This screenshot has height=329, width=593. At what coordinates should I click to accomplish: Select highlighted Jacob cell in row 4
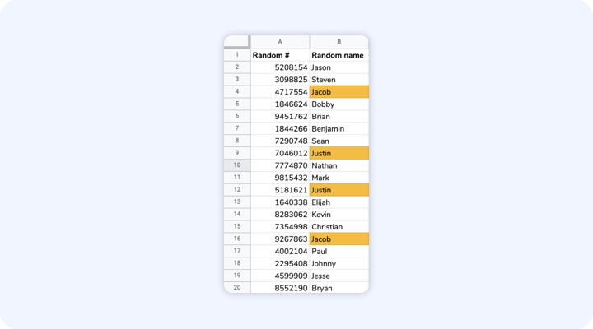pyautogui.click(x=339, y=92)
